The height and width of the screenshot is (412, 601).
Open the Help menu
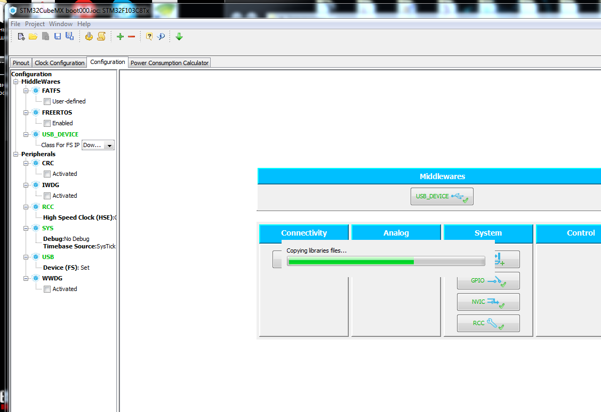pyautogui.click(x=84, y=24)
